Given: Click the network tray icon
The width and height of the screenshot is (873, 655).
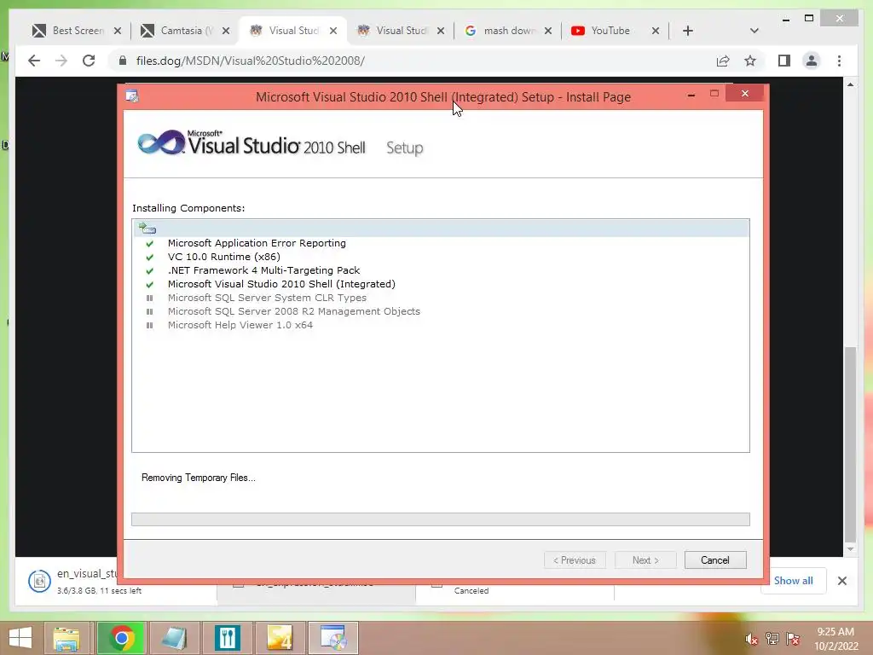Looking at the screenshot, I should 772,639.
